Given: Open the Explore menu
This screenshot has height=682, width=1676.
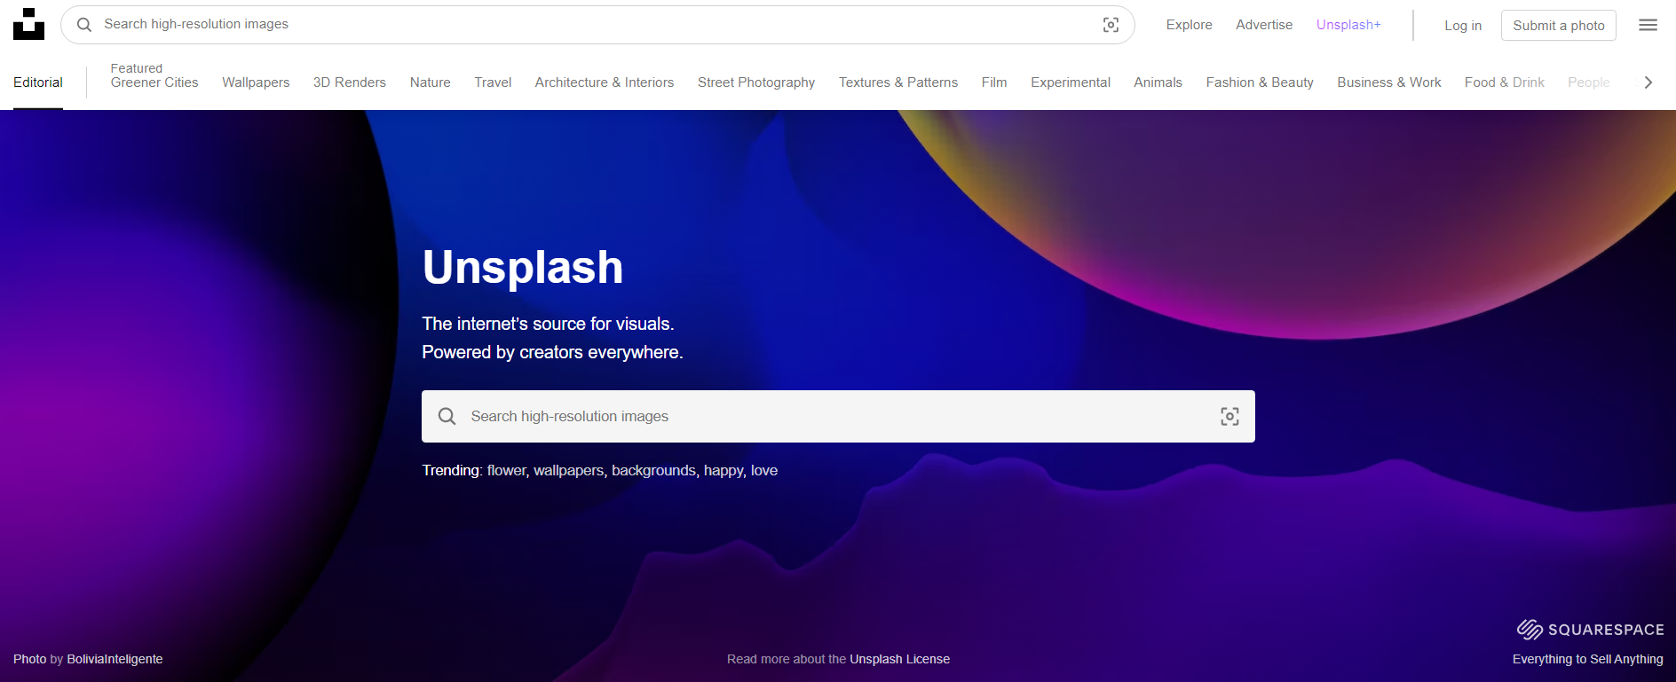Looking at the screenshot, I should [x=1189, y=25].
